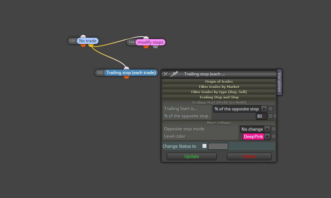Image resolution: width=331 pixels, height=198 pixels.
Task: Collapse the More settings section
Action: (219, 123)
